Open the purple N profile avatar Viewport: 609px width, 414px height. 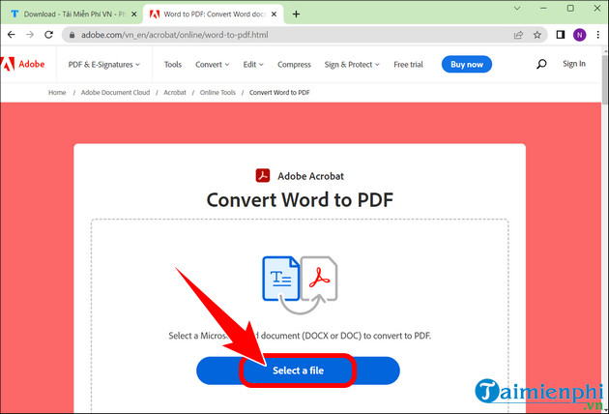(x=579, y=35)
